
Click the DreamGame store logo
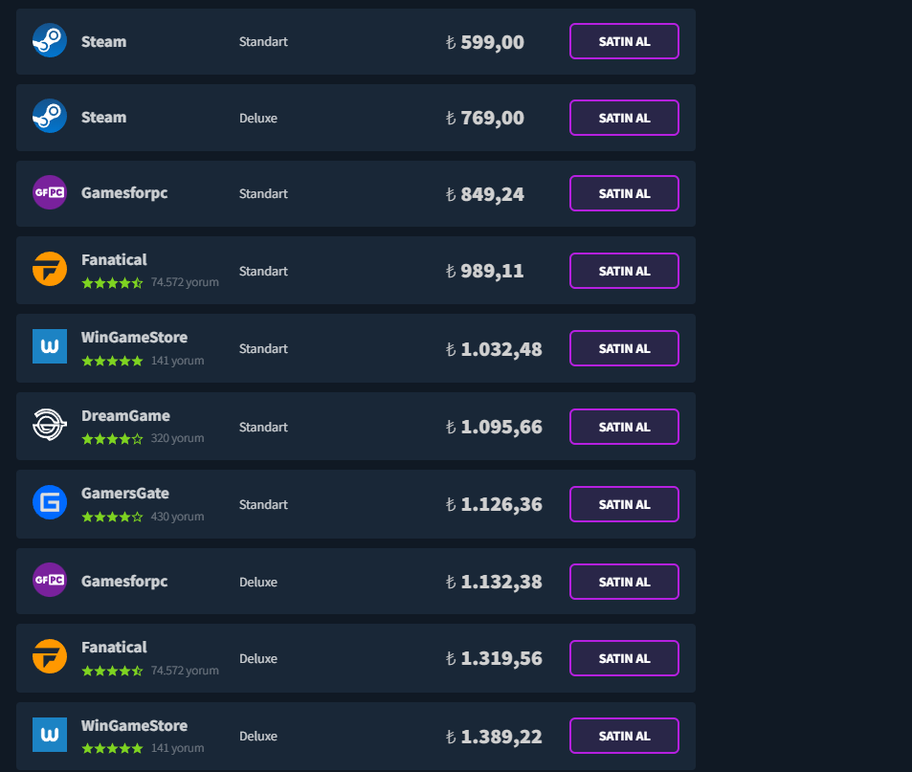(50, 426)
